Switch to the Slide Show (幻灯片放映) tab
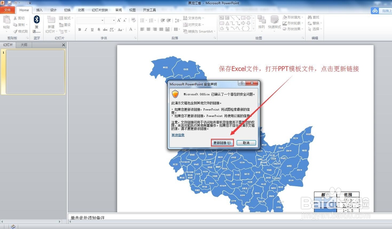 pos(100,10)
